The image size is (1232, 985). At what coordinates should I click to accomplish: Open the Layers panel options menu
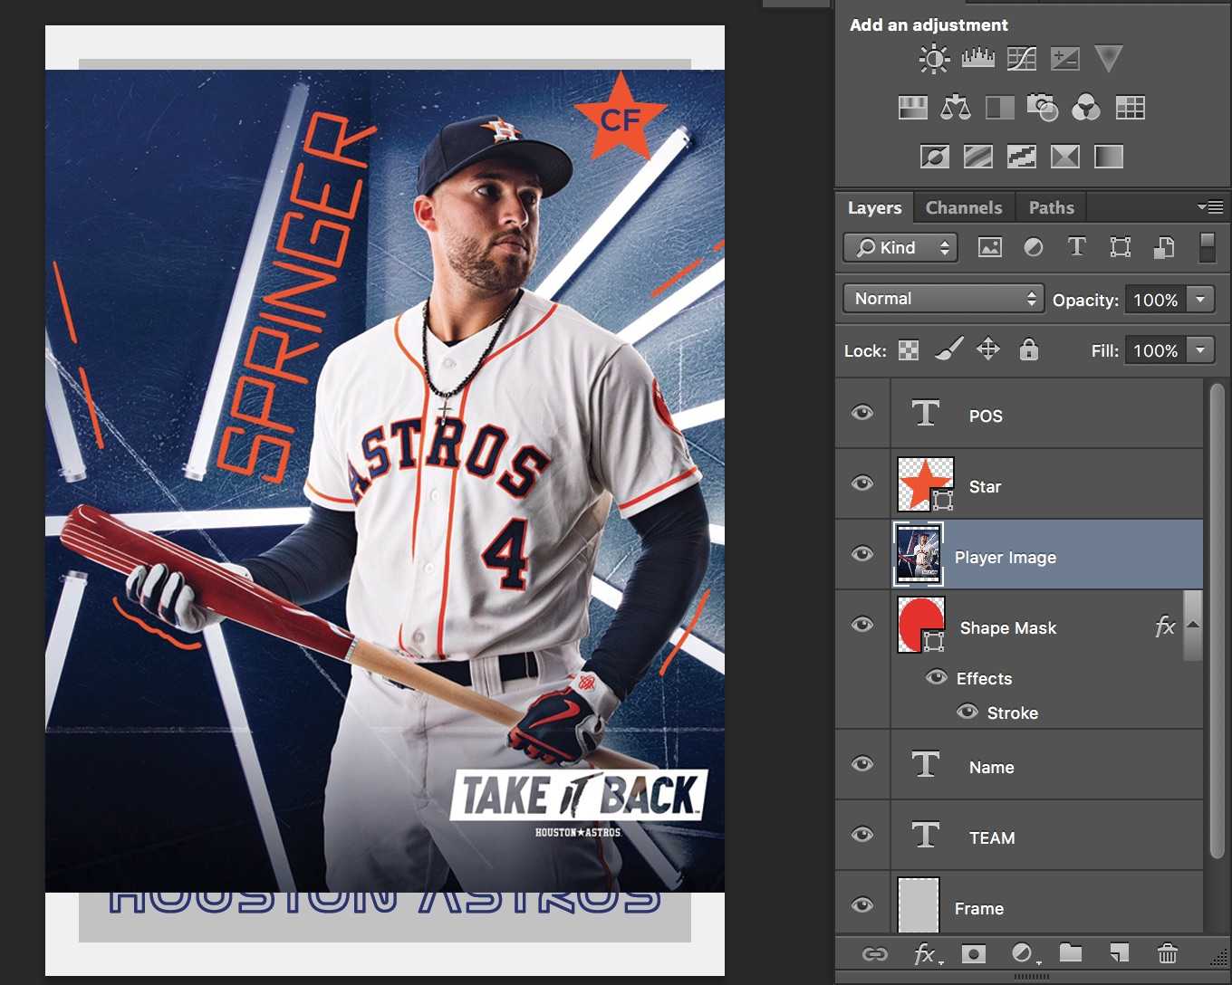coord(1210,207)
